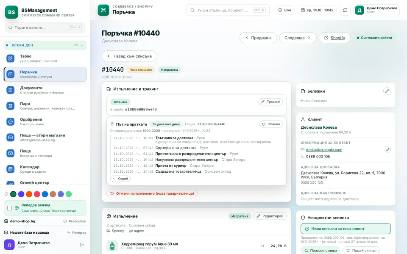Collapse tracking history with Скрий
The image size is (407, 254).
(120, 179)
